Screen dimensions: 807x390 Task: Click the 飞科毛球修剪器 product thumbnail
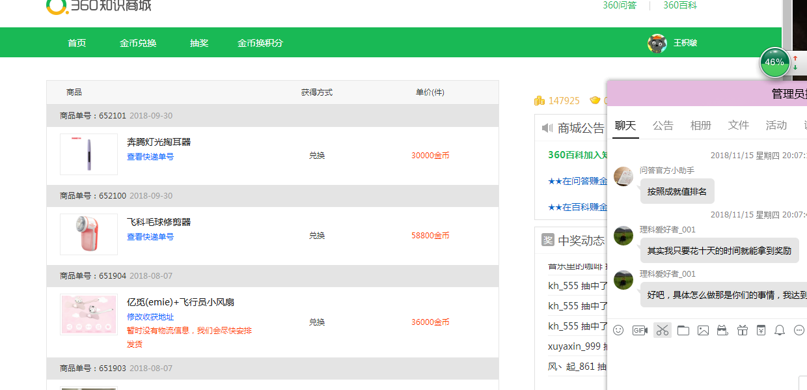89,234
